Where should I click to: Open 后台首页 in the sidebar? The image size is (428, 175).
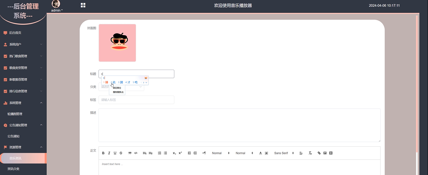pos(23,33)
